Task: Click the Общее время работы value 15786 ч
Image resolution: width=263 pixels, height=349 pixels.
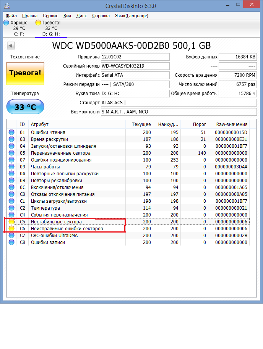Action: (x=238, y=94)
